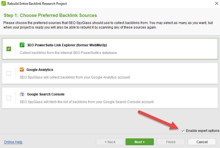The width and height of the screenshot is (220, 148).
Task: Click the Enable expert options label
Action: [202, 131]
